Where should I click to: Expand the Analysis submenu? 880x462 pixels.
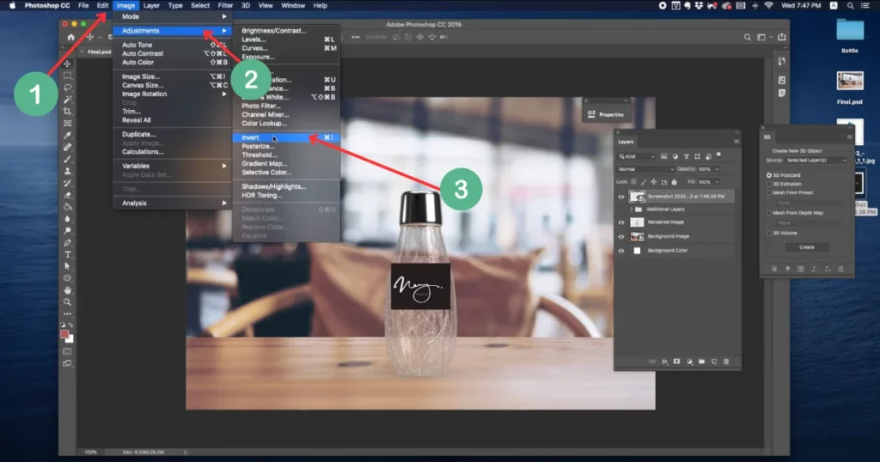coord(174,203)
